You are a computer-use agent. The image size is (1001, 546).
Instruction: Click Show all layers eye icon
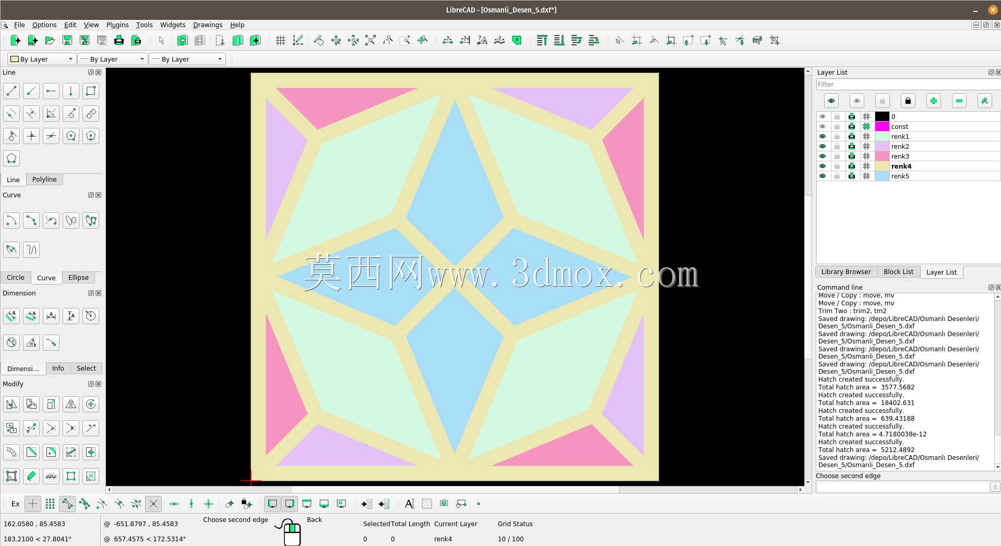point(831,101)
